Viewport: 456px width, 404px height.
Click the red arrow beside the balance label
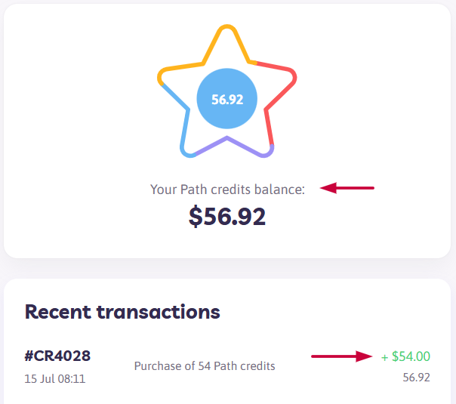click(x=347, y=188)
